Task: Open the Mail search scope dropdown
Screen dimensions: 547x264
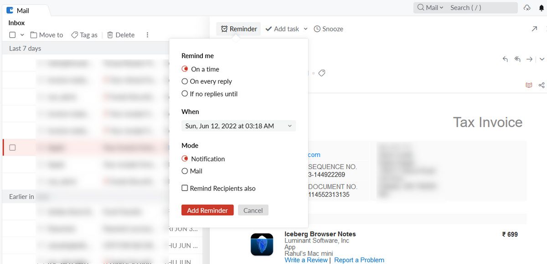Action: click(x=430, y=8)
